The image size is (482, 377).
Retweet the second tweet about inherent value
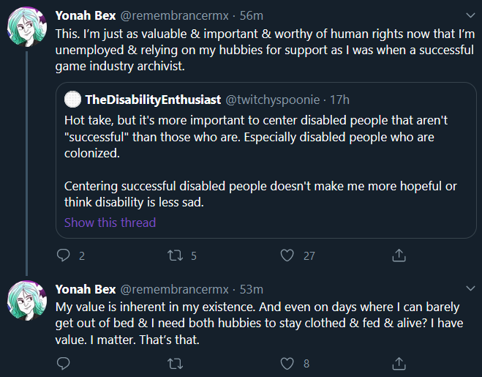click(x=176, y=364)
